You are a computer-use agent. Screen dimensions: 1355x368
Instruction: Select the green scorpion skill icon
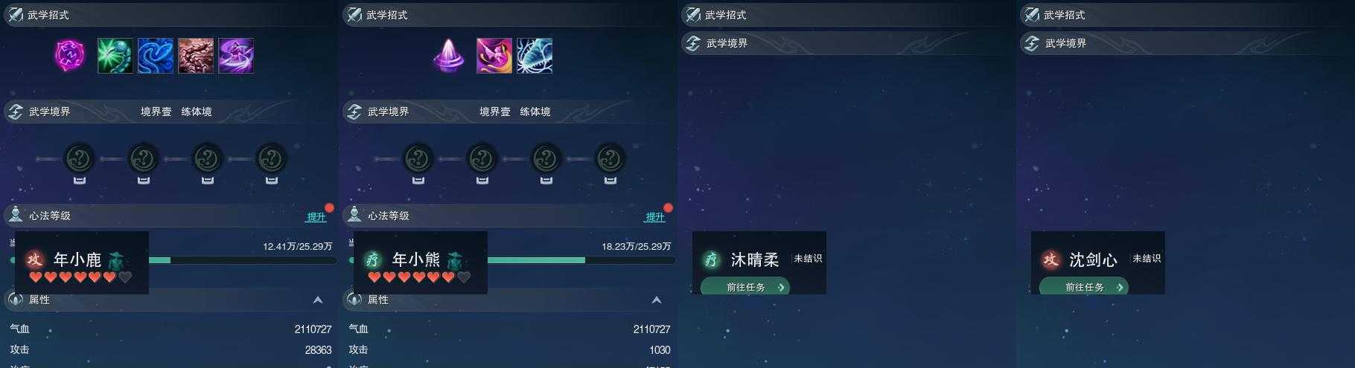pyautogui.click(x=115, y=56)
